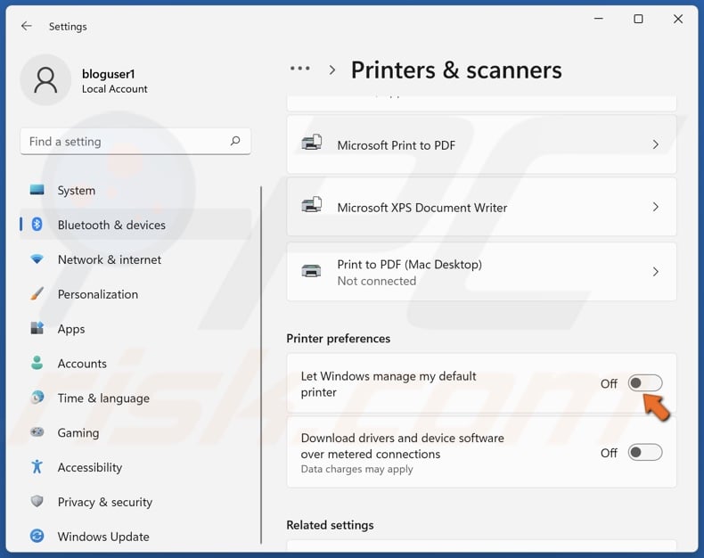
Task: Open Privacy & security settings
Action: [135, 501]
